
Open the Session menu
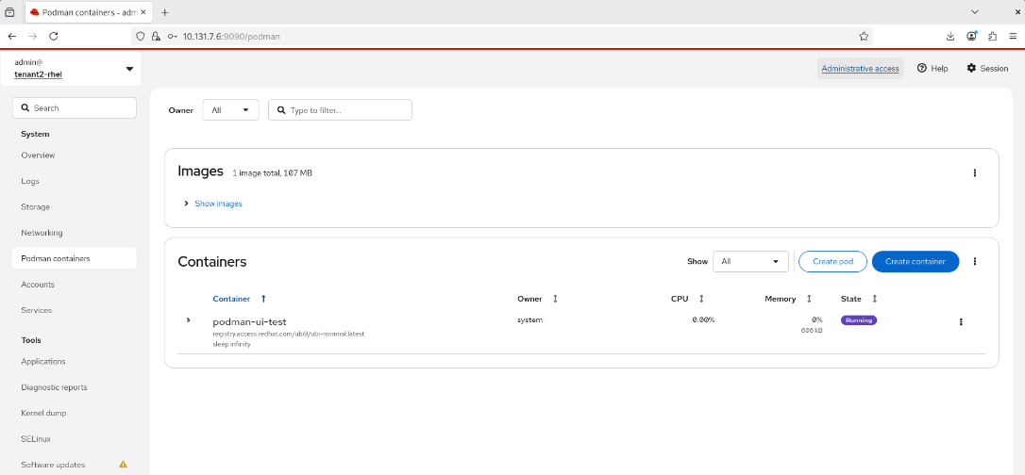coord(987,69)
